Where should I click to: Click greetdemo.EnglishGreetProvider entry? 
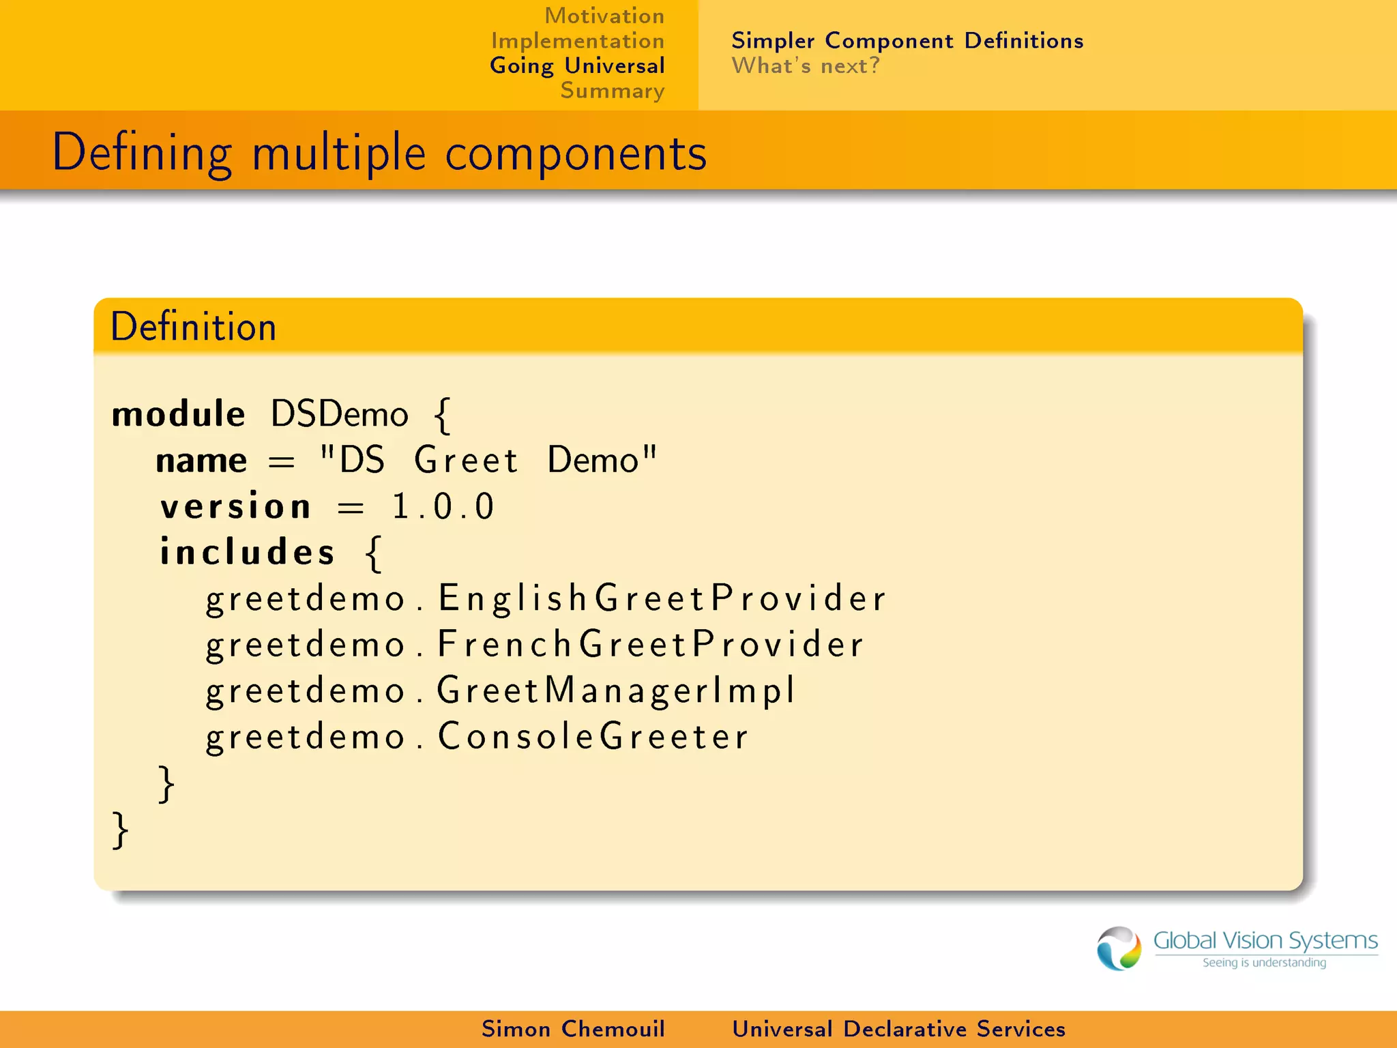tap(546, 599)
